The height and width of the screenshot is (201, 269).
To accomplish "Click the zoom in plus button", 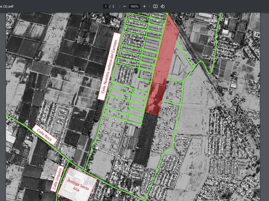I will (x=144, y=6).
